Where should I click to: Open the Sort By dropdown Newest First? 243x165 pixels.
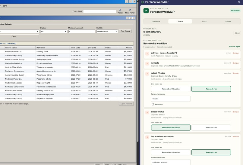[107, 31]
